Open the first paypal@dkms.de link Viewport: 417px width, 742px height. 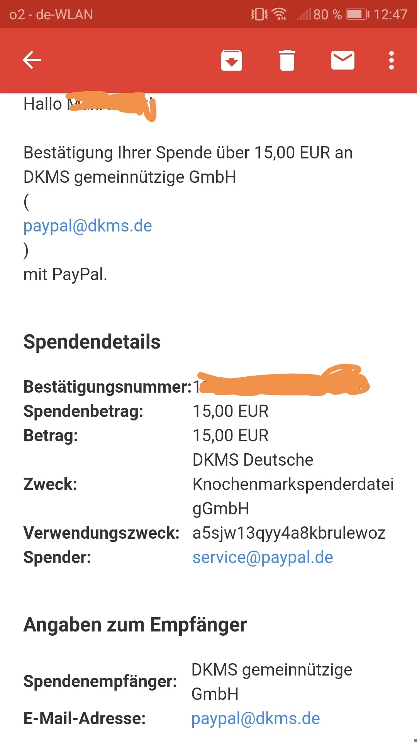[x=88, y=226]
